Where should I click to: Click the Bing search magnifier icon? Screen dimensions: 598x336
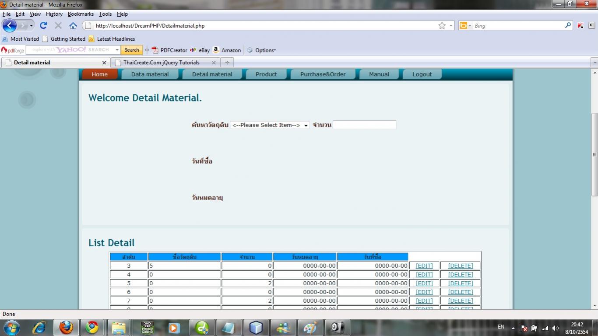pos(568,25)
